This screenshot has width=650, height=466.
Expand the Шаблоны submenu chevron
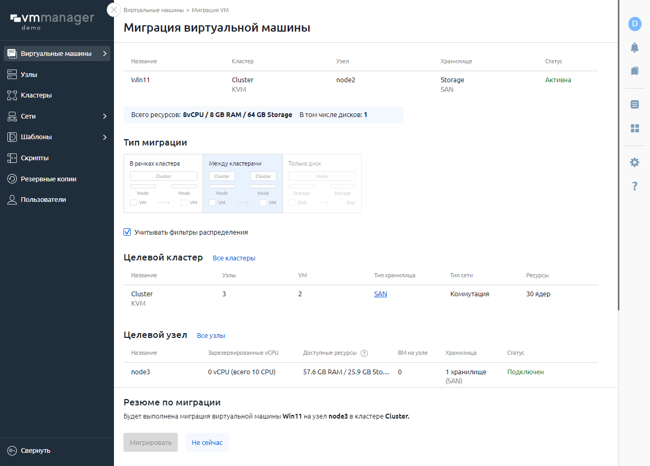(x=105, y=137)
